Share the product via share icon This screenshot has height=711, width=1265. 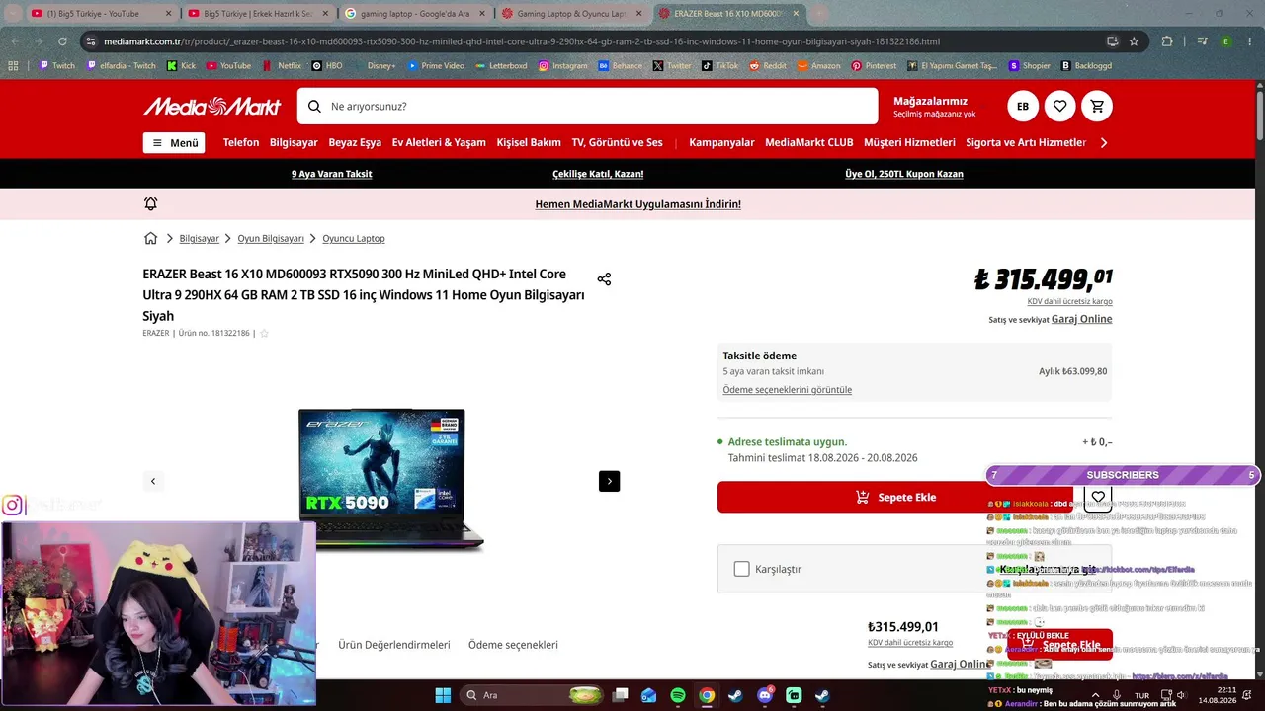tap(604, 279)
